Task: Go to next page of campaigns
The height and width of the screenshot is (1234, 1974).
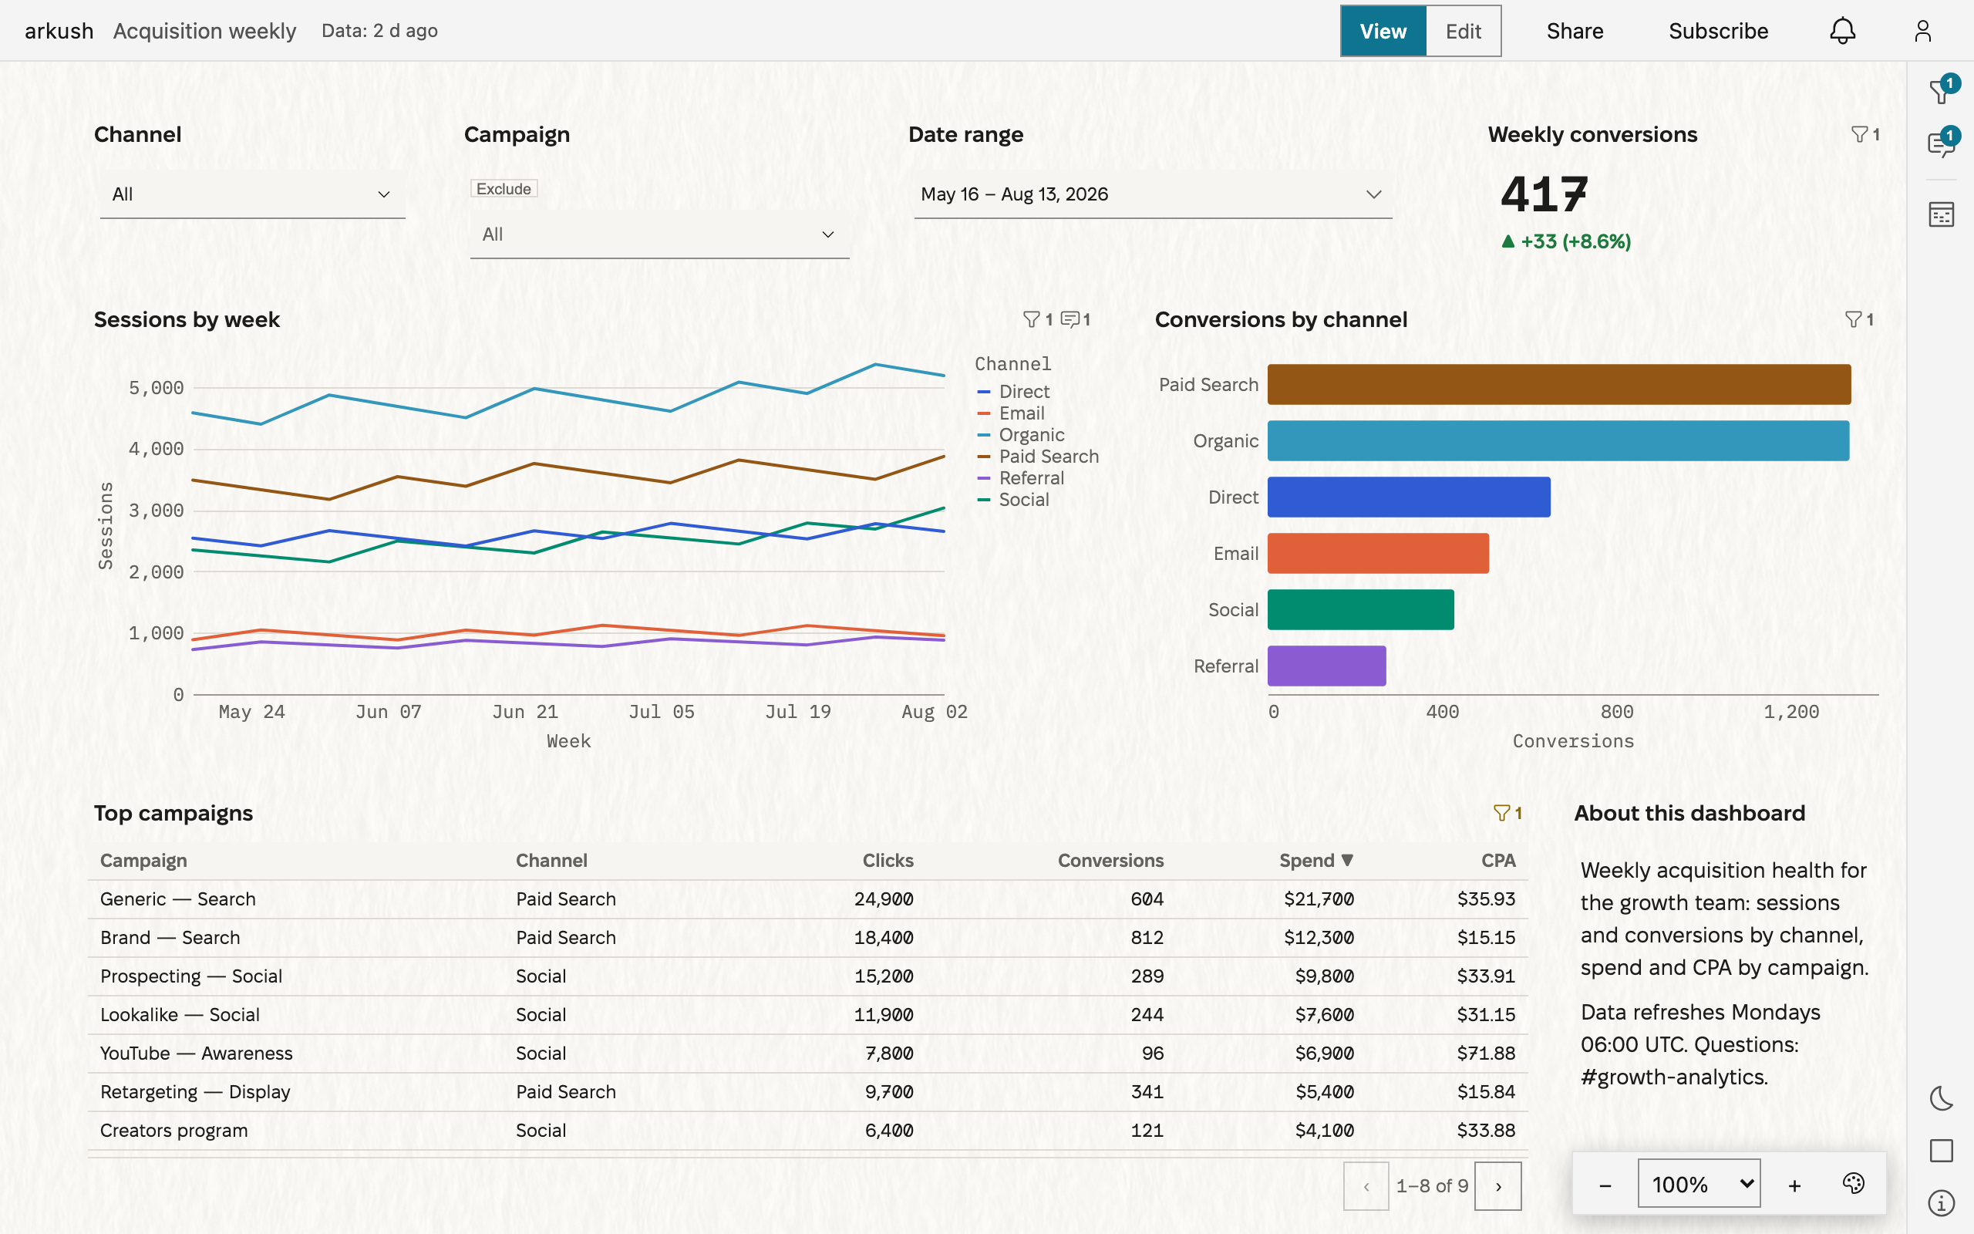Action: 1497,1186
